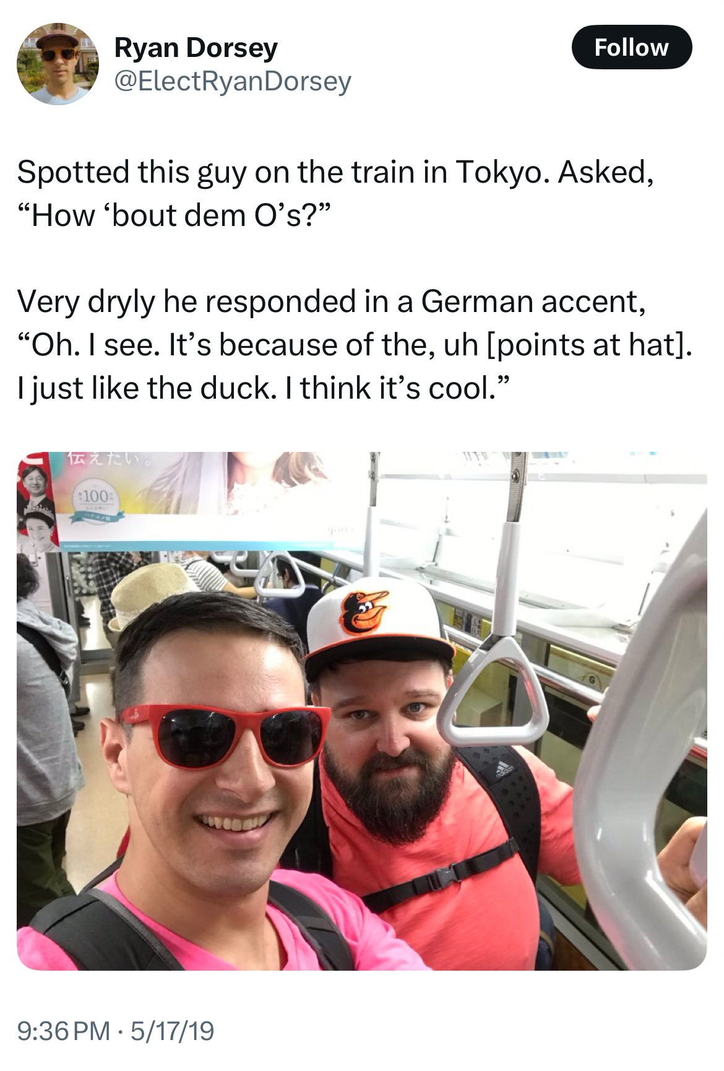
Task: Click the 9:36 PM timestamp
Action: point(64,1031)
